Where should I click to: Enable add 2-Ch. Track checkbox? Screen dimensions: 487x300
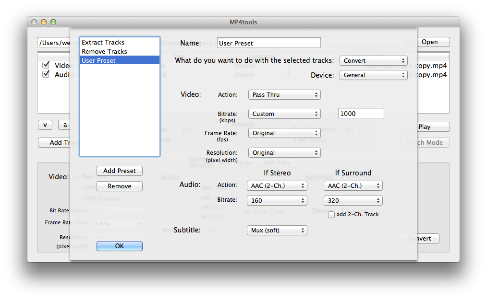tap(331, 215)
